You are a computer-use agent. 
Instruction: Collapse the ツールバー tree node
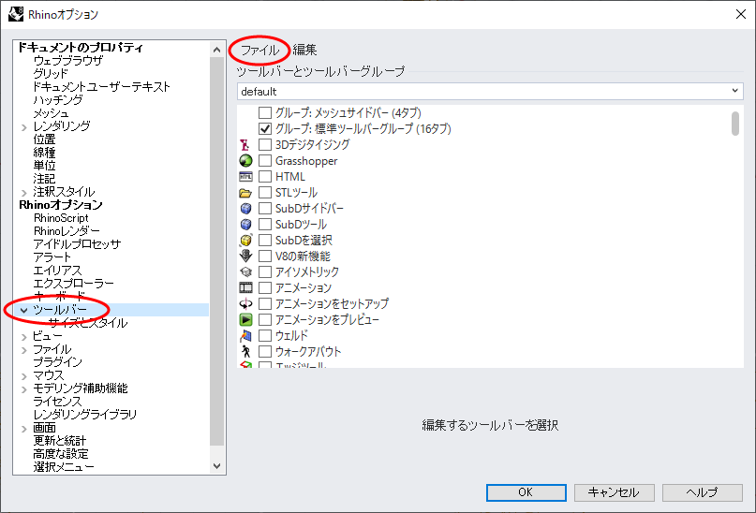(x=23, y=310)
